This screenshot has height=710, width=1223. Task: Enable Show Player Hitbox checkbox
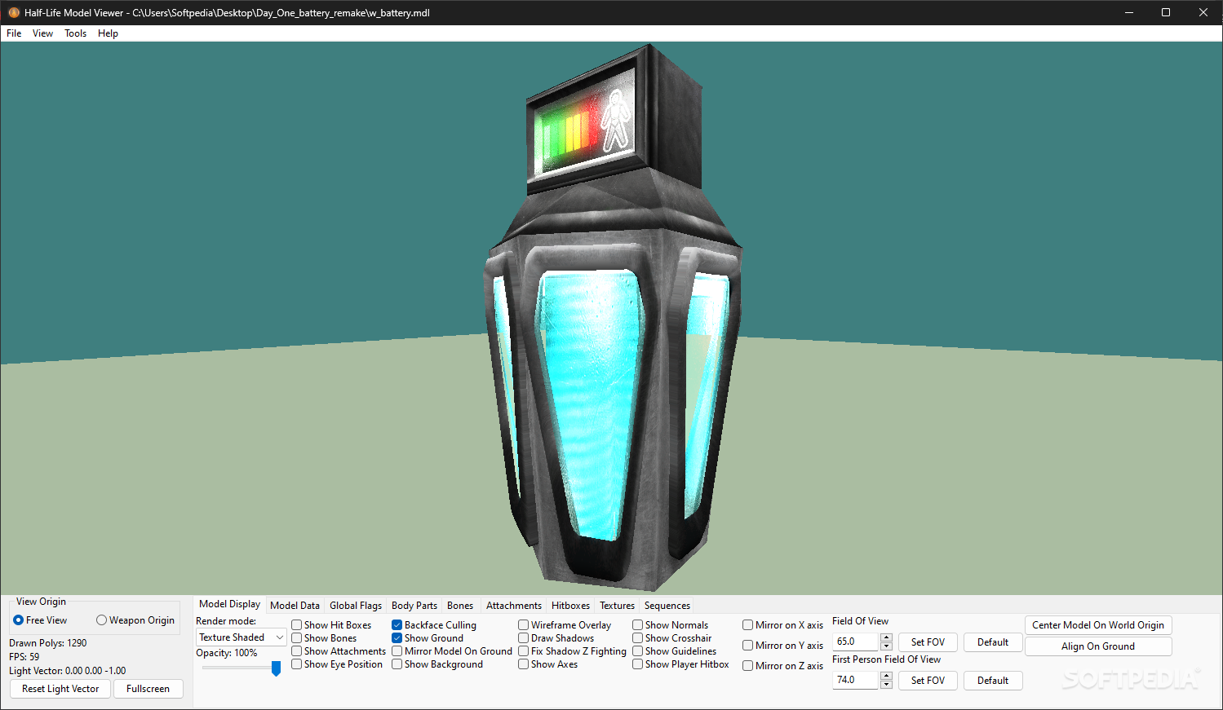click(681, 664)
